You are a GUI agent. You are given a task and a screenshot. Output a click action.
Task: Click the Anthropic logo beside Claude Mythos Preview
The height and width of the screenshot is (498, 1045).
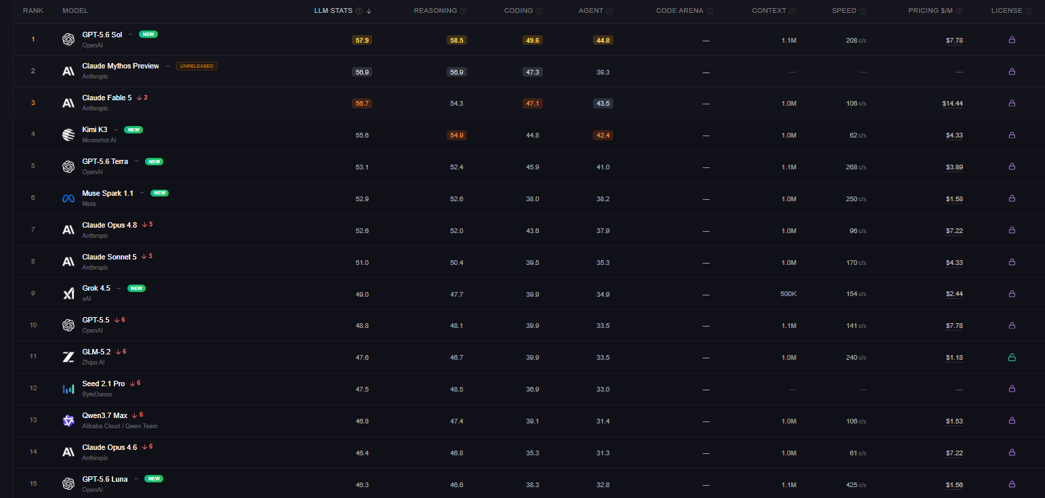point(68,71)
